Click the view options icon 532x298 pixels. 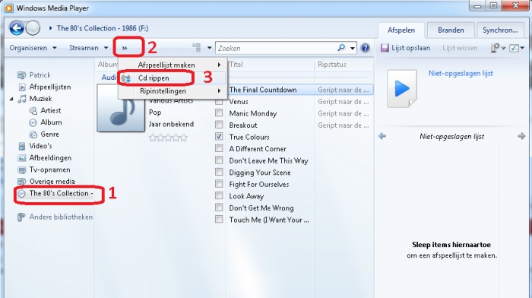tap(196, 48)
